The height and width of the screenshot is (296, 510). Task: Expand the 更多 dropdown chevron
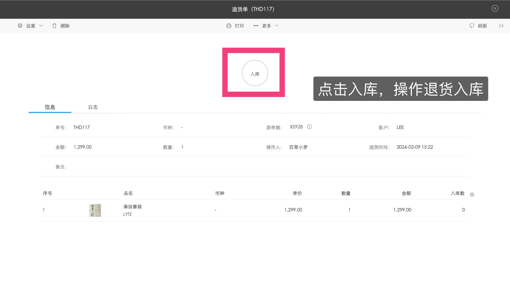pyautogui.click(x=277, y=26)
